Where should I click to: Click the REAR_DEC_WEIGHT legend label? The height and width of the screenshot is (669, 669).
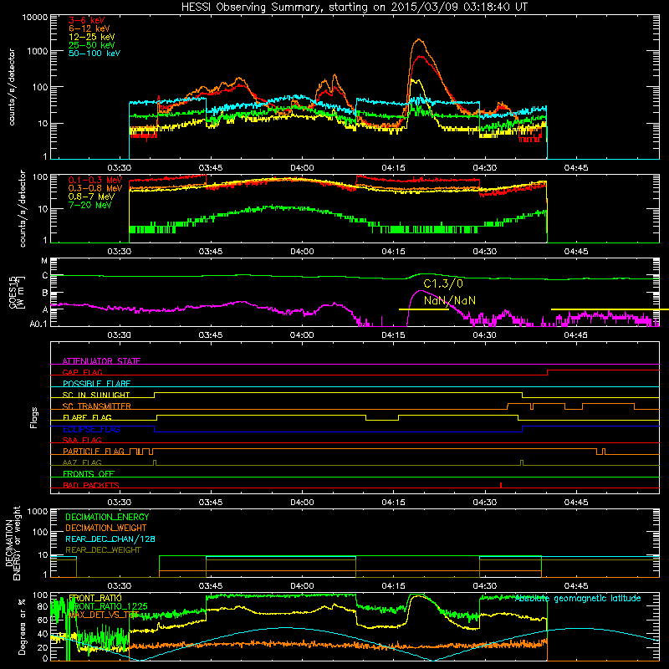point(103,550)
